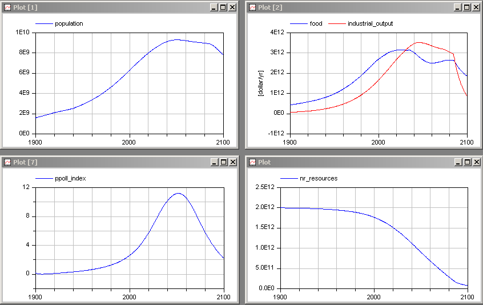Image resolution: width=483 pixels, height=305 pixels.
Task: Maximize the Plot [1] population window
Action: (223, 7)
